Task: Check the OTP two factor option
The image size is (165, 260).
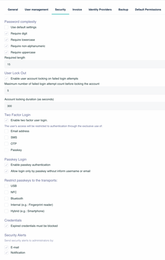Action: (7, 144)
